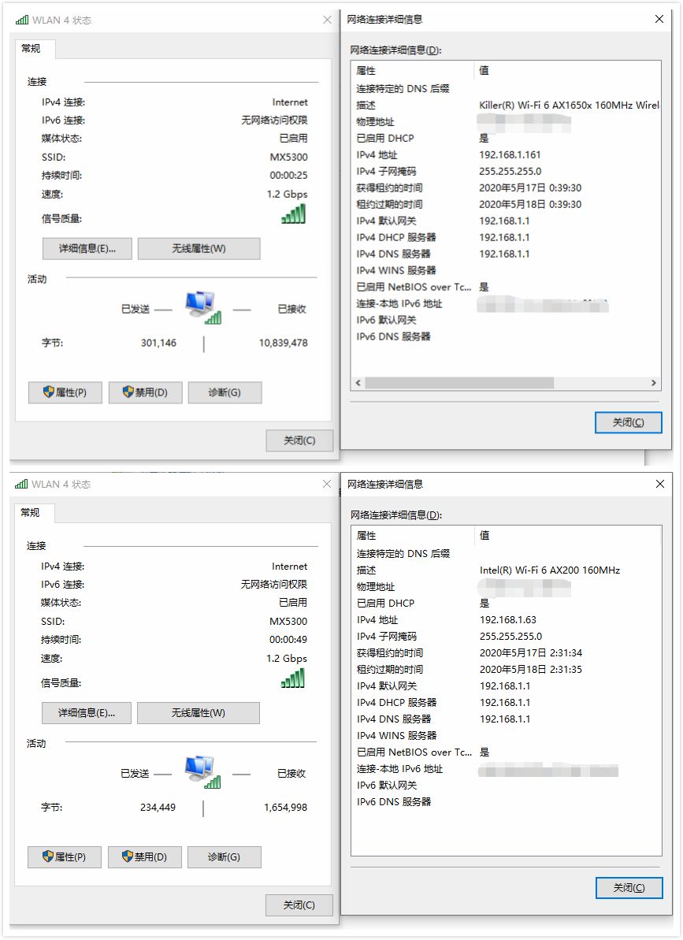Select 物理地址 row in top details dialog

click(507, 122)
